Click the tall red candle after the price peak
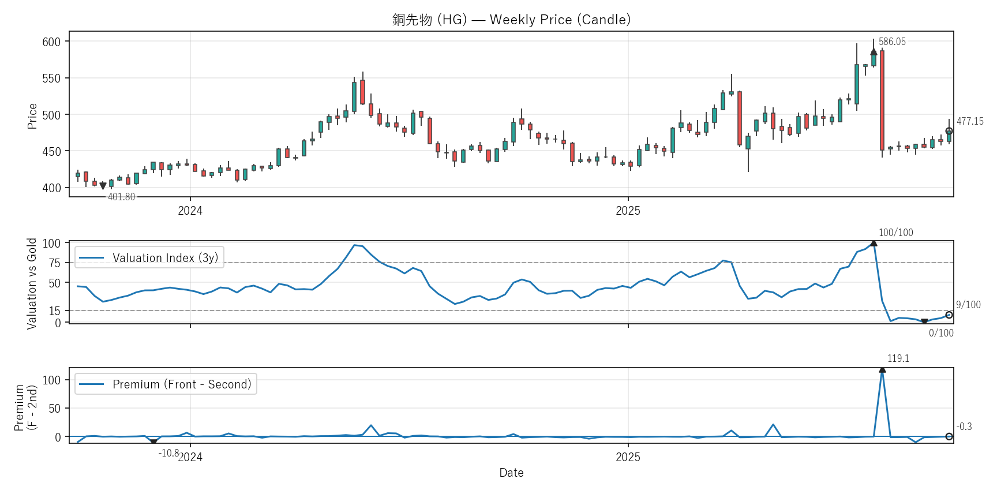 coord(882,100)
